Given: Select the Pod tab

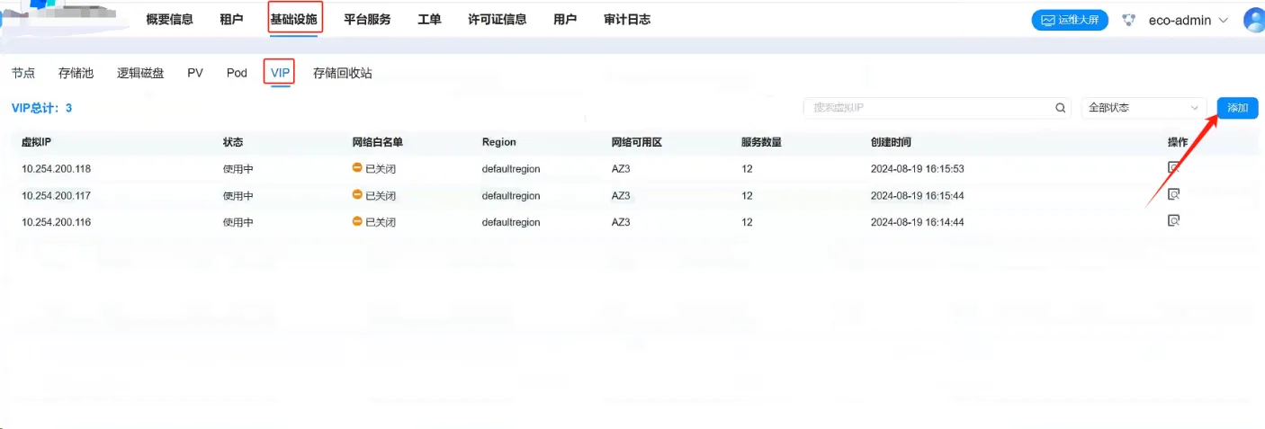Looking at the screenshot, I should (237, 73).
